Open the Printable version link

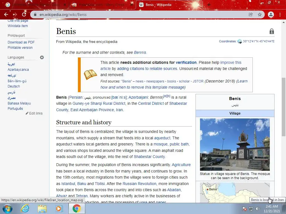point(20,47)
